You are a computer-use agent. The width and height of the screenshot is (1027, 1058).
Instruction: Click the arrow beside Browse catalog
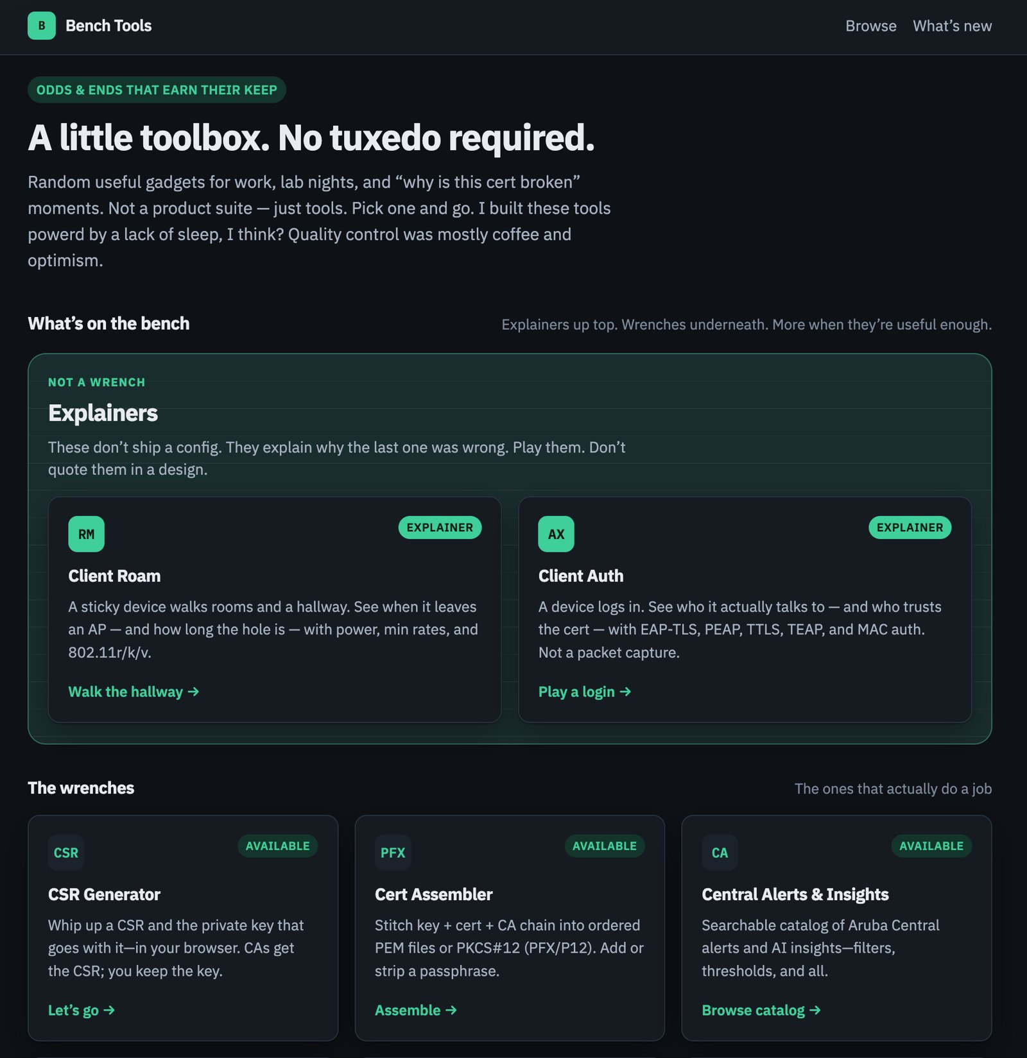815,1010
